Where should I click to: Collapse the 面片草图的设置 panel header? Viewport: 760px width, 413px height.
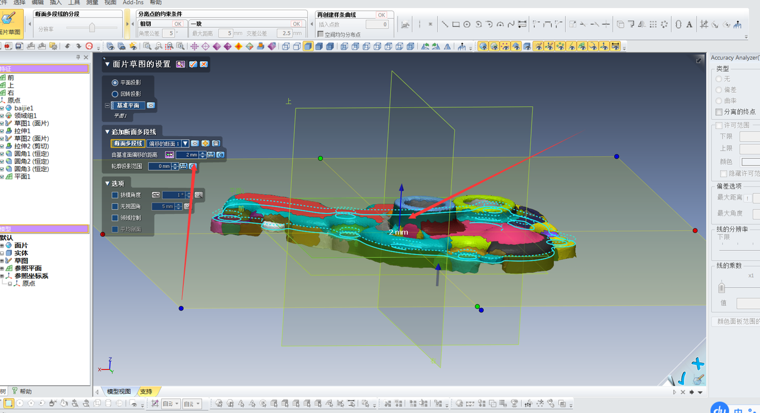point(107,64)
